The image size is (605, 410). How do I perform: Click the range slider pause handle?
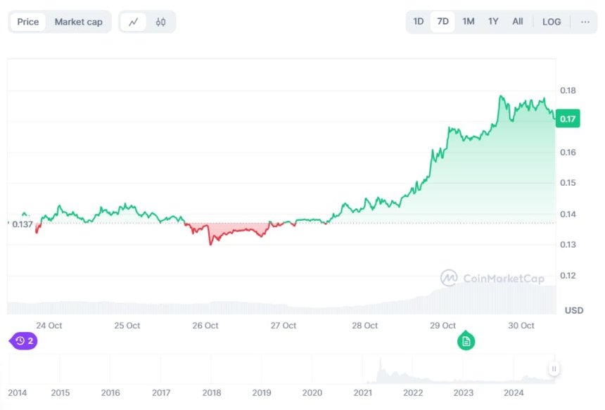[554, 369]
